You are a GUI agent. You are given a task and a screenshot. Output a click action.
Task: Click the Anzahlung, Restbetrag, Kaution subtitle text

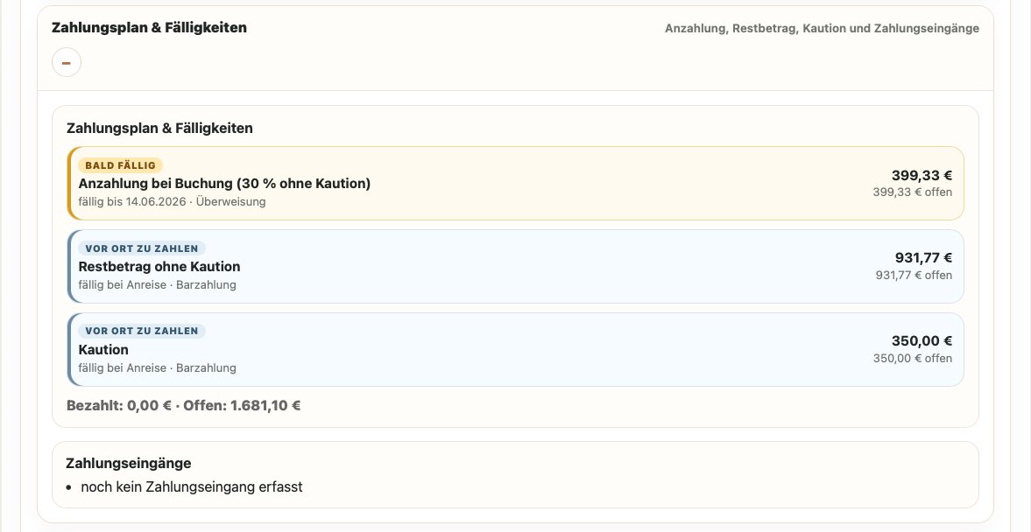coord(822,28)
